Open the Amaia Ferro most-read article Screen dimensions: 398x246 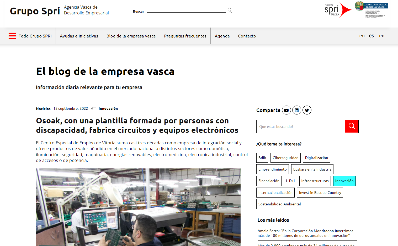point(305,233)
